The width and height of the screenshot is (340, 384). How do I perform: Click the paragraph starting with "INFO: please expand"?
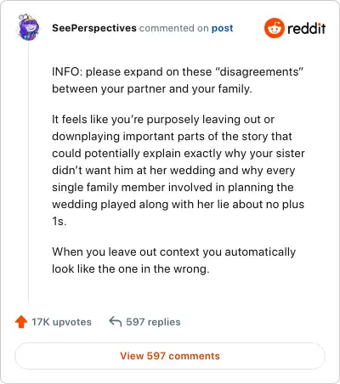tap(178, 80)
